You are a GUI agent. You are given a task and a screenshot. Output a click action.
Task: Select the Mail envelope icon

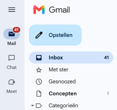pyautogui.click(x=11, y=34)
